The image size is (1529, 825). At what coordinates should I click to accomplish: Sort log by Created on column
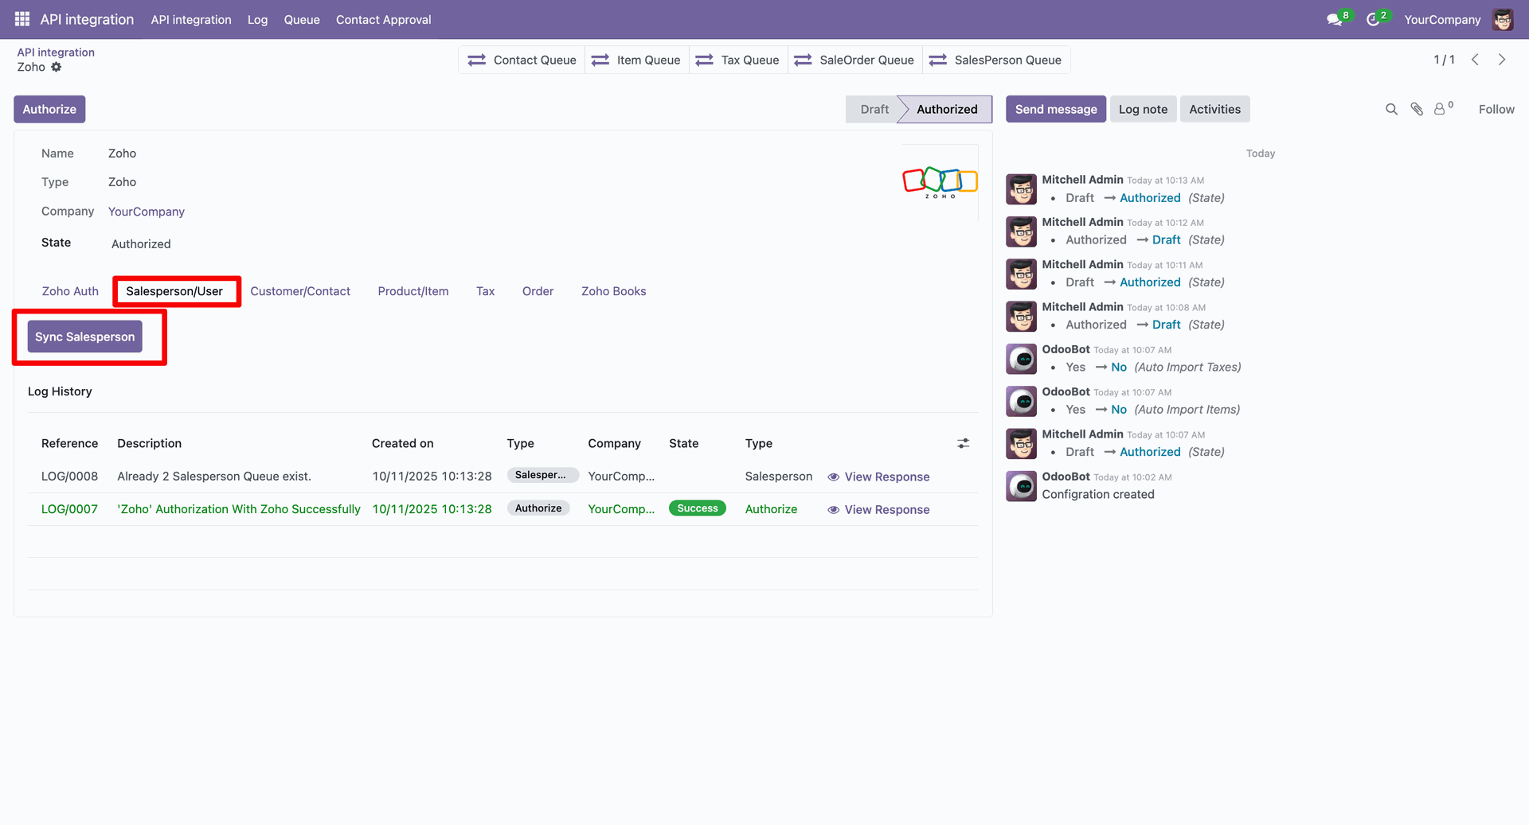click(403, 443)
